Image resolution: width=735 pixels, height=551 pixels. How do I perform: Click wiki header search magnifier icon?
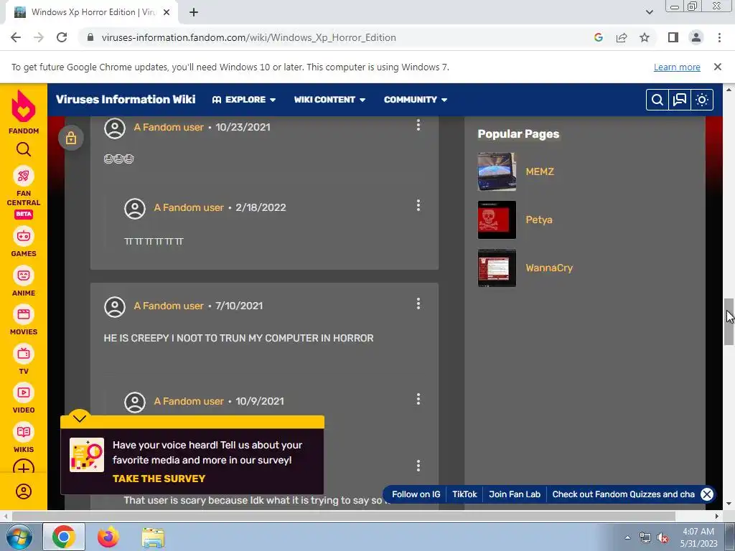pyautogui.click(x=657, y=100)
